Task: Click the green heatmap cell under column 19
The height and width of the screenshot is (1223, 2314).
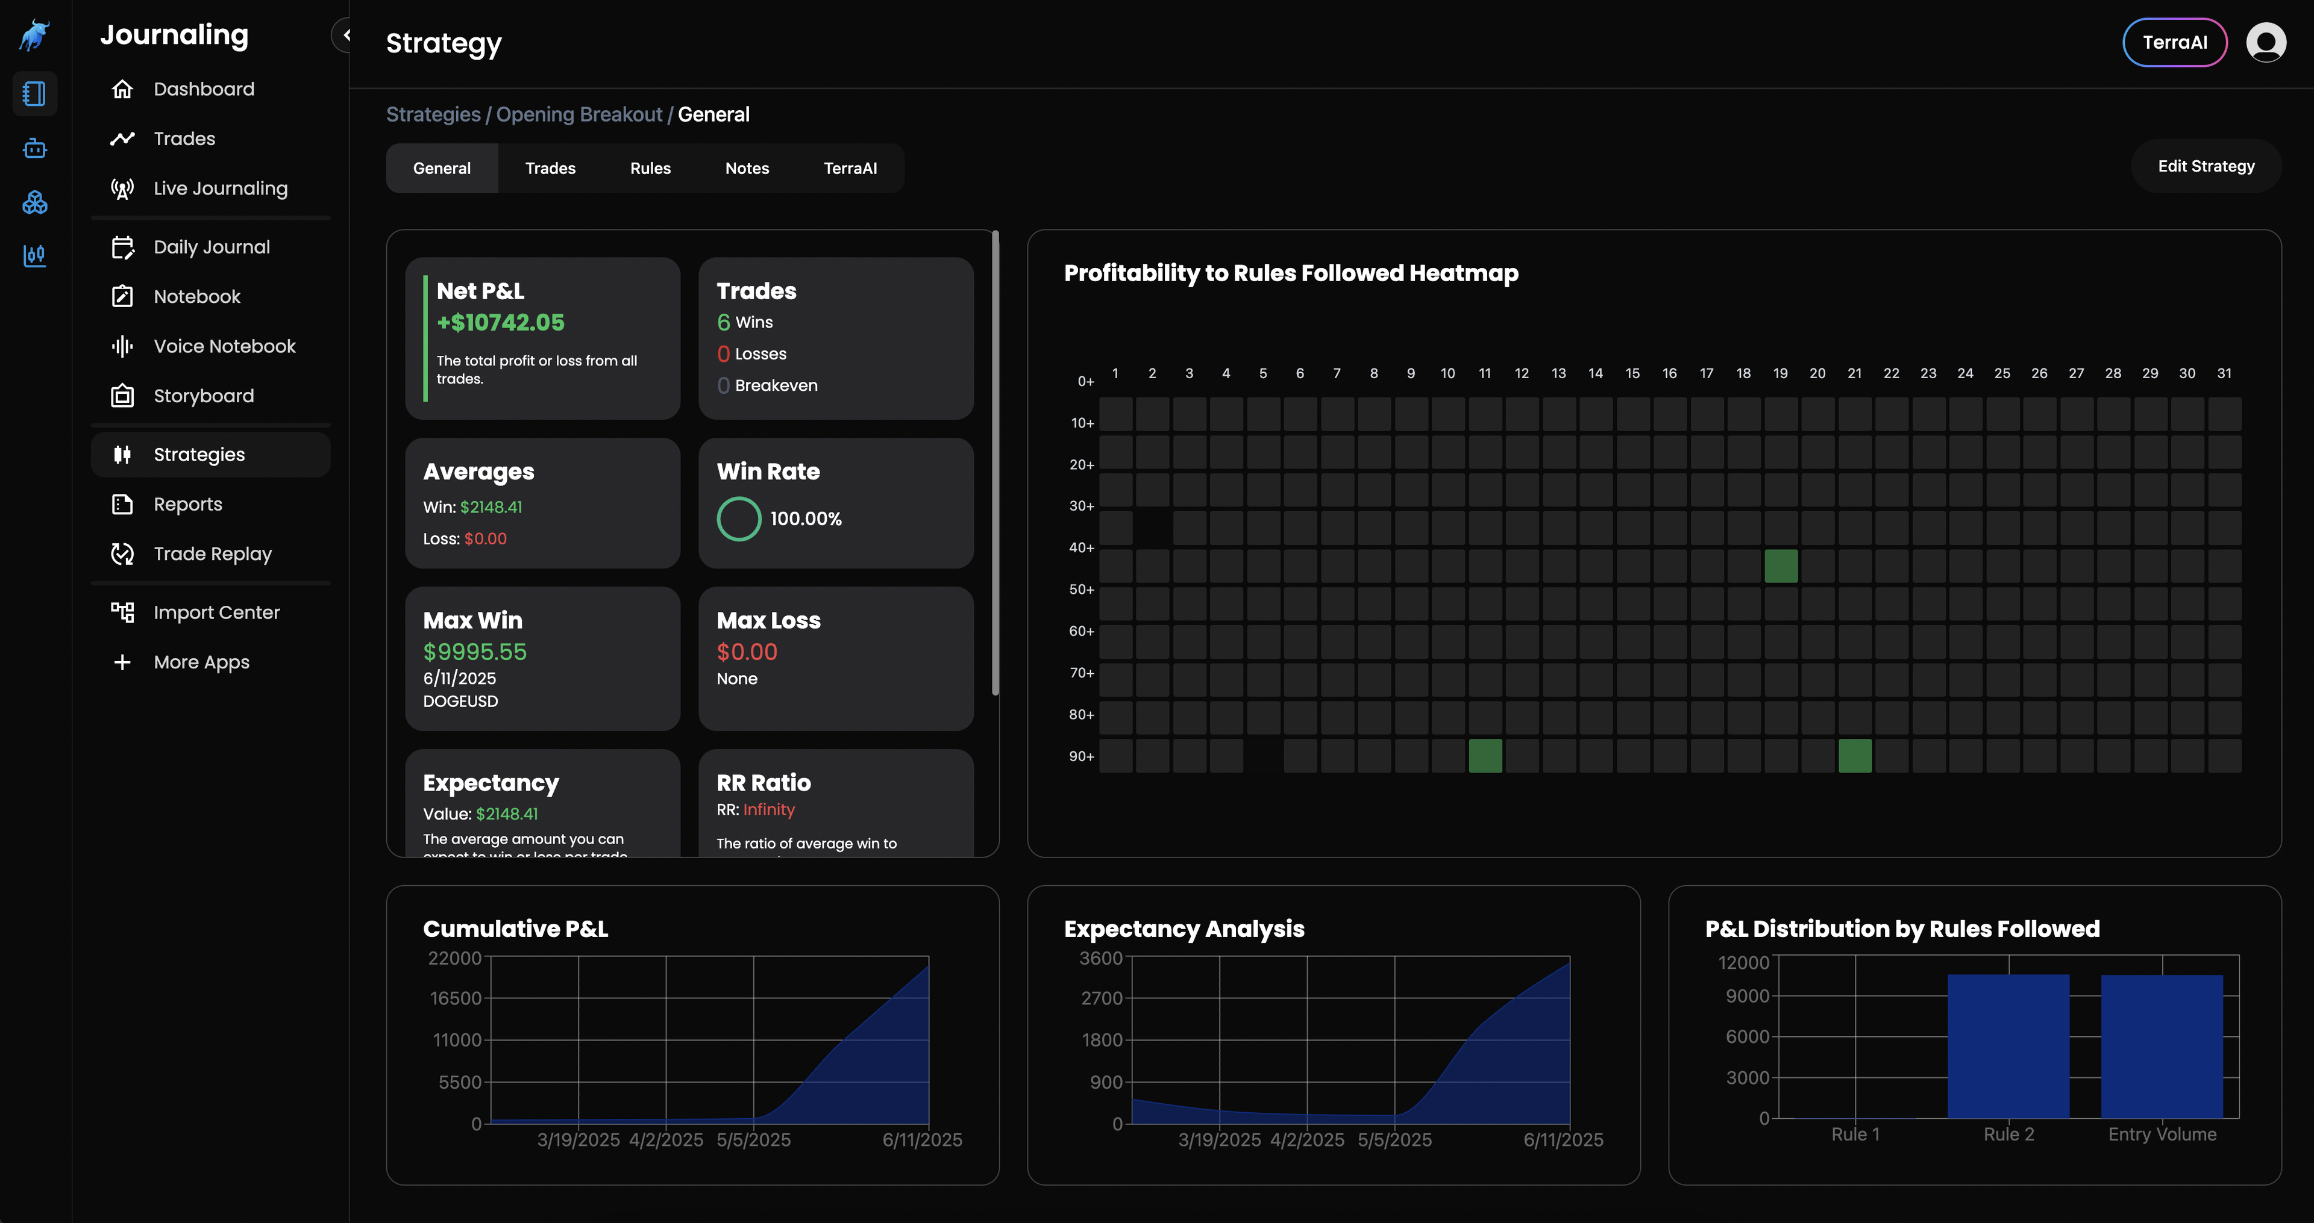Action: [x=1781, y=567]
